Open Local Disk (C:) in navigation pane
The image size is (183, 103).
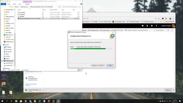point(9,63)
